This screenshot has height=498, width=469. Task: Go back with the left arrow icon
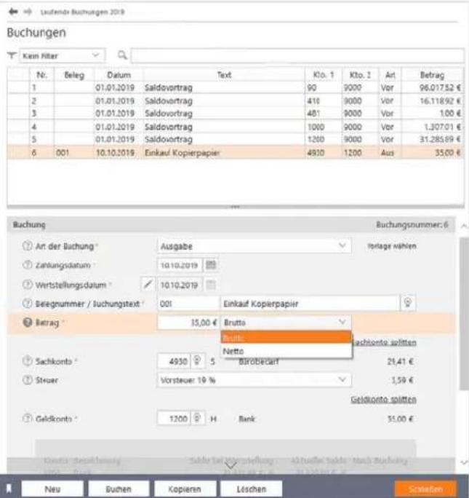[13, 12]
